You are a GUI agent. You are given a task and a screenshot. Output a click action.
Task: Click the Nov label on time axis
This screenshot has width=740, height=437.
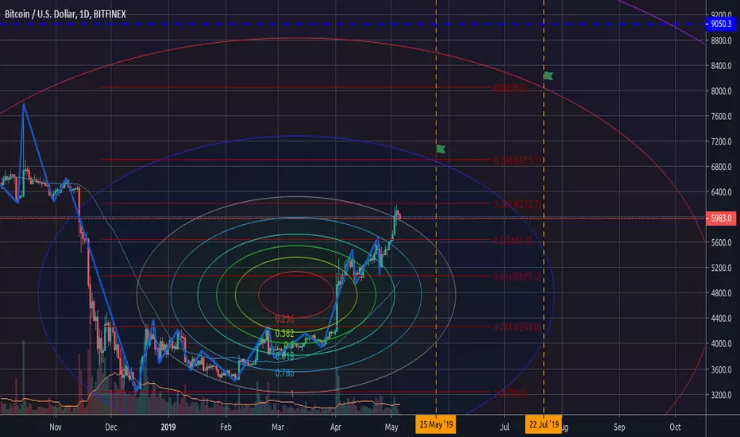point(56,427)
